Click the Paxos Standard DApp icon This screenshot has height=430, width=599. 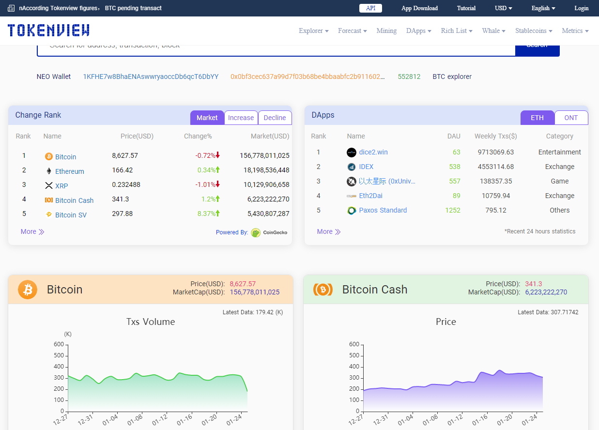click(x=352, y=210)
